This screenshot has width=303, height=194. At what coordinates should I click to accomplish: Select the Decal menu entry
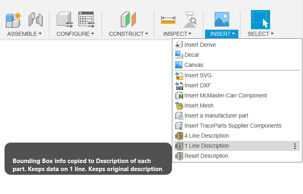pyautogui.click(x=192, y=55)
